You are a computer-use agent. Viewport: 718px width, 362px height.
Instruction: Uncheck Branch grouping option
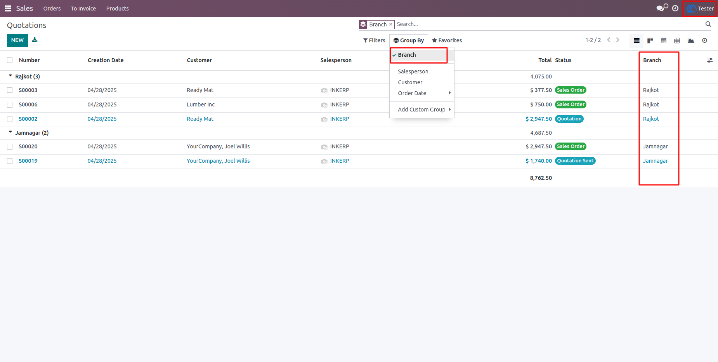tap(422, 55)
